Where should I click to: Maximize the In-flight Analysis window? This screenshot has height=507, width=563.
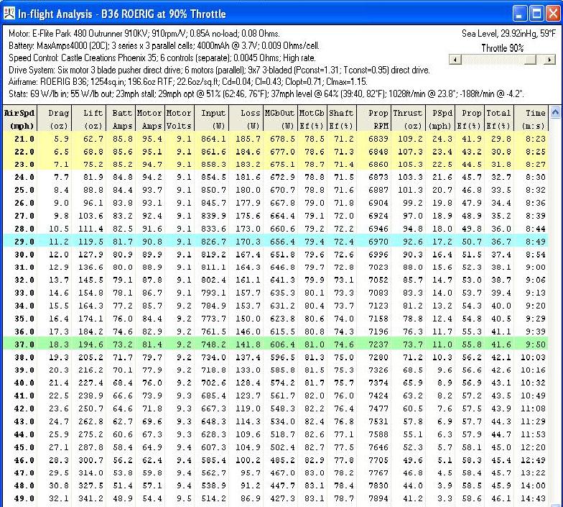point(535,14)
